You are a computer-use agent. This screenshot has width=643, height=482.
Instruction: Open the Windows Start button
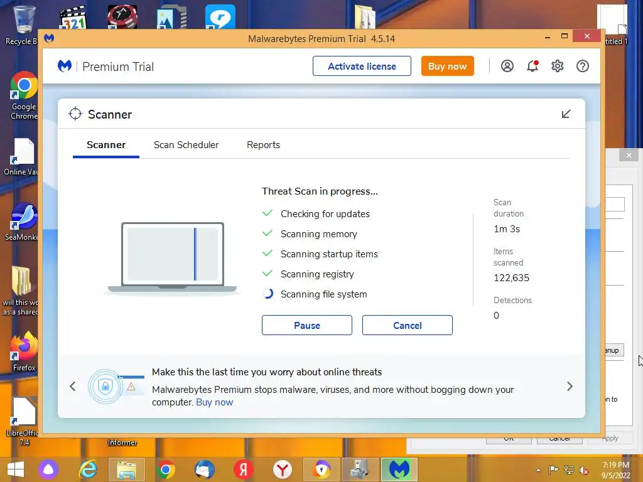(x=16, y=469)
